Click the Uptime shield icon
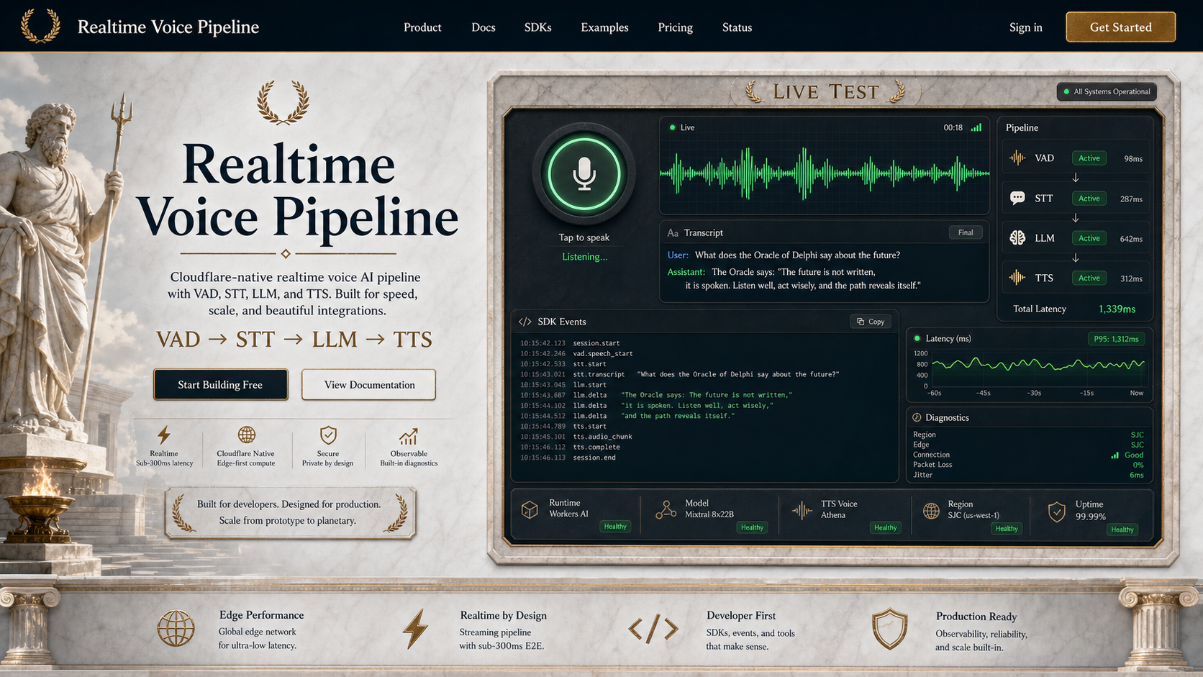The width and height of the screenshot is (1203, 677). (x=1056, y=512)
